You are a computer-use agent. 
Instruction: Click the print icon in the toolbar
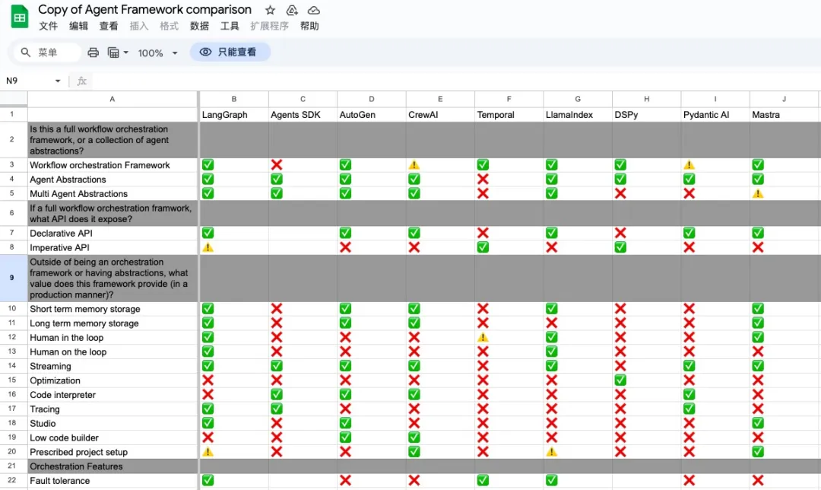coord(93,52)
